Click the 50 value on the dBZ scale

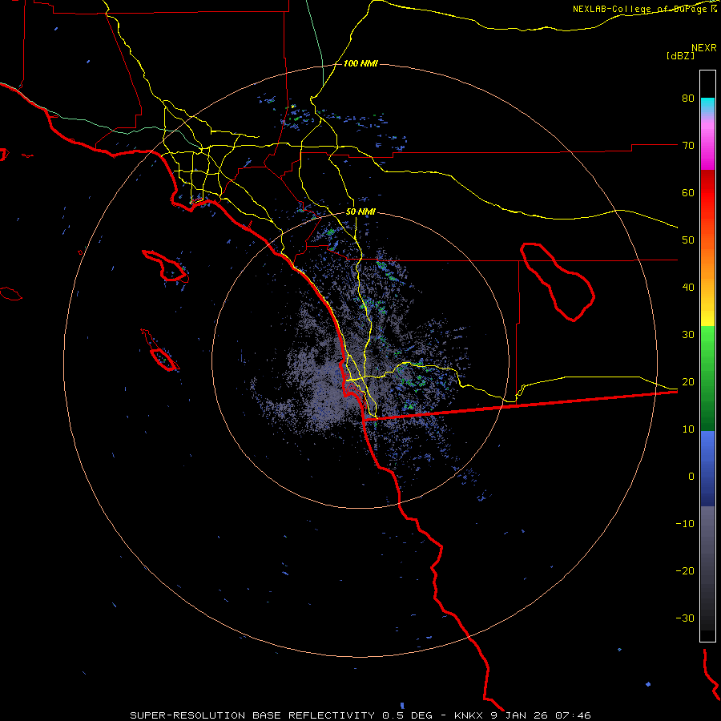point(688,240)
